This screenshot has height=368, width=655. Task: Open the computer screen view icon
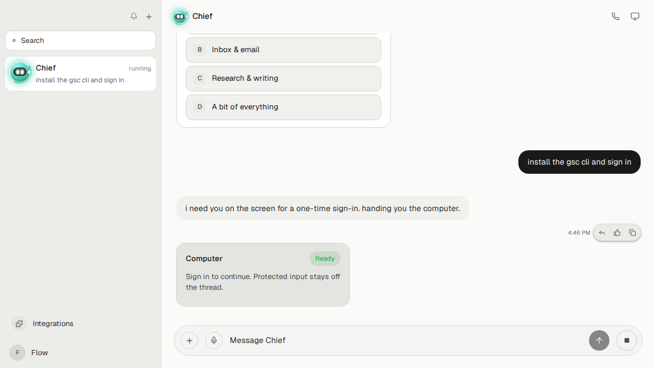(635, 16)
